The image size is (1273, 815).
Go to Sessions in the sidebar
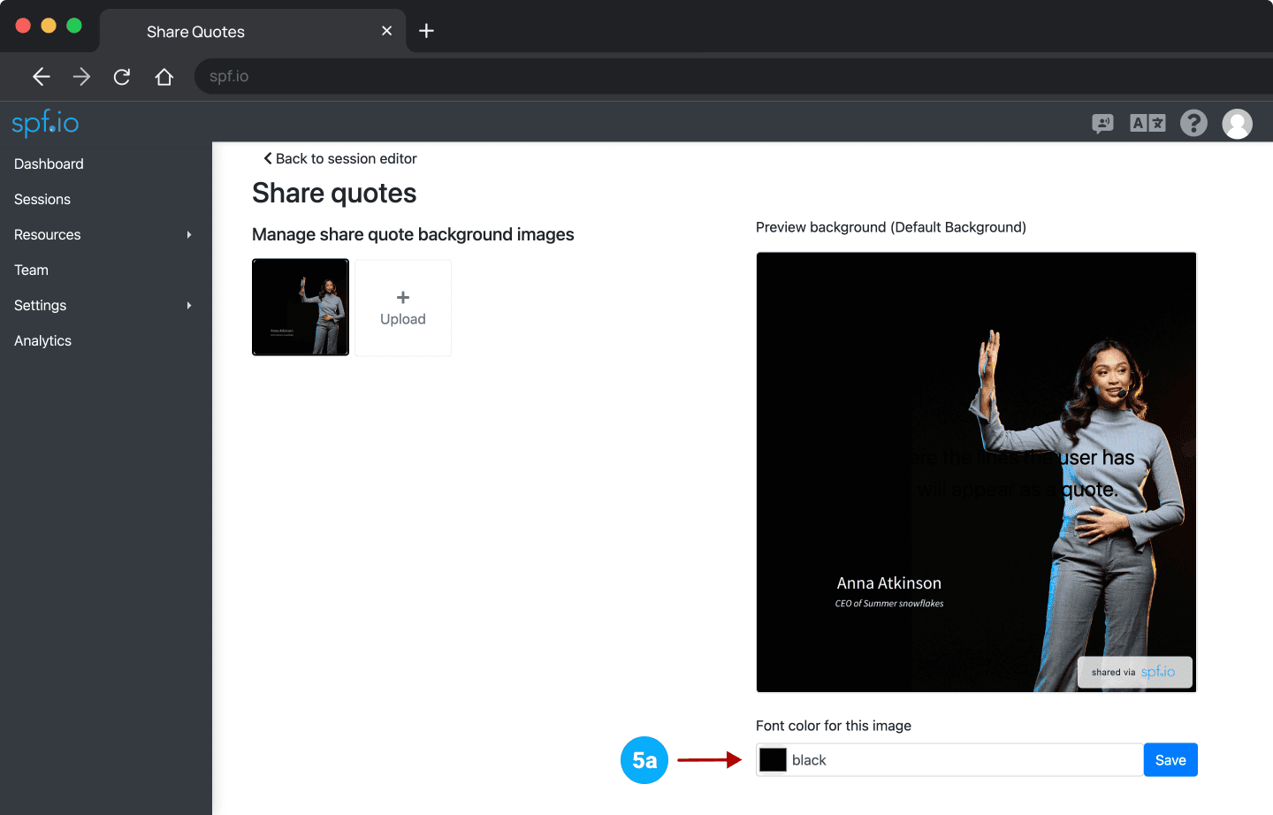(42, 200)
